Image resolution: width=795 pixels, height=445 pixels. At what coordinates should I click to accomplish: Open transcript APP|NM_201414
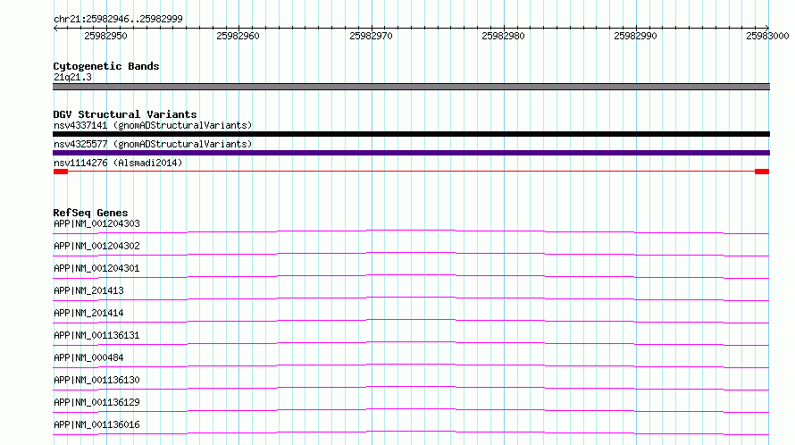point(88,313)
